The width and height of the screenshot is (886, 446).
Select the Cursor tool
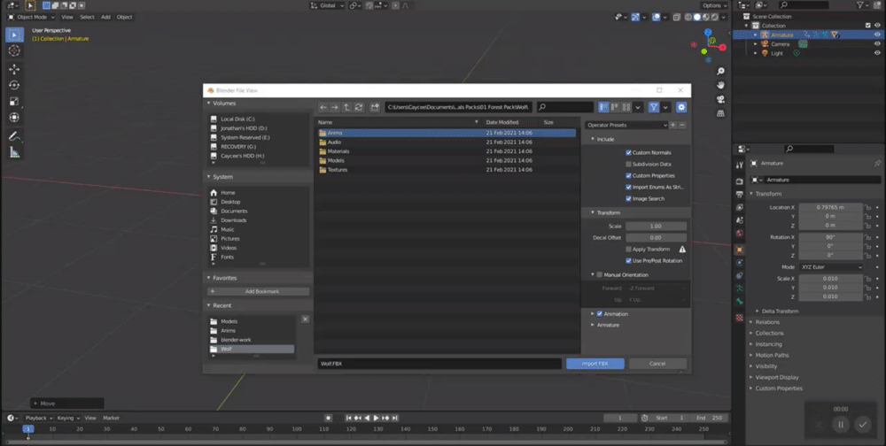point(14,50)
